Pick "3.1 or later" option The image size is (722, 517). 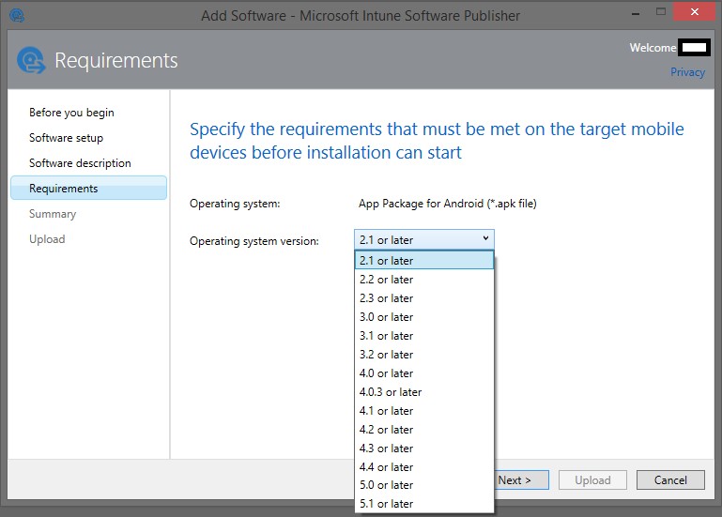click(x=424, y=336)
